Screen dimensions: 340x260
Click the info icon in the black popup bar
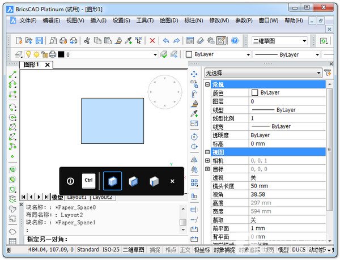tap(71, 181)
